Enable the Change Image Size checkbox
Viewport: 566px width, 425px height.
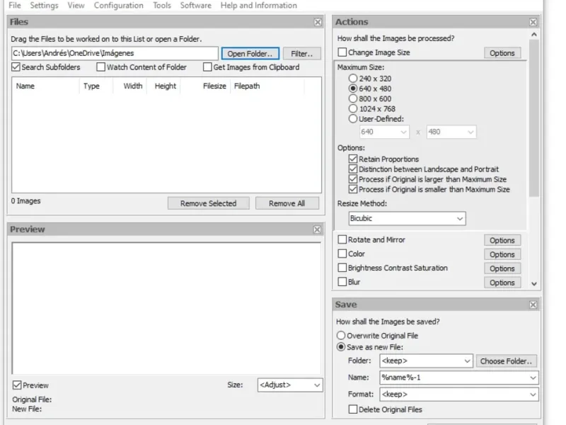pos(342,52)
